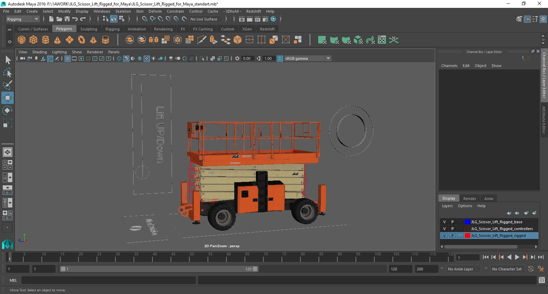The width and height of the screenshot is (548, 294).
Task: Switch to single perspective view layout
Action: coord(8,152)
